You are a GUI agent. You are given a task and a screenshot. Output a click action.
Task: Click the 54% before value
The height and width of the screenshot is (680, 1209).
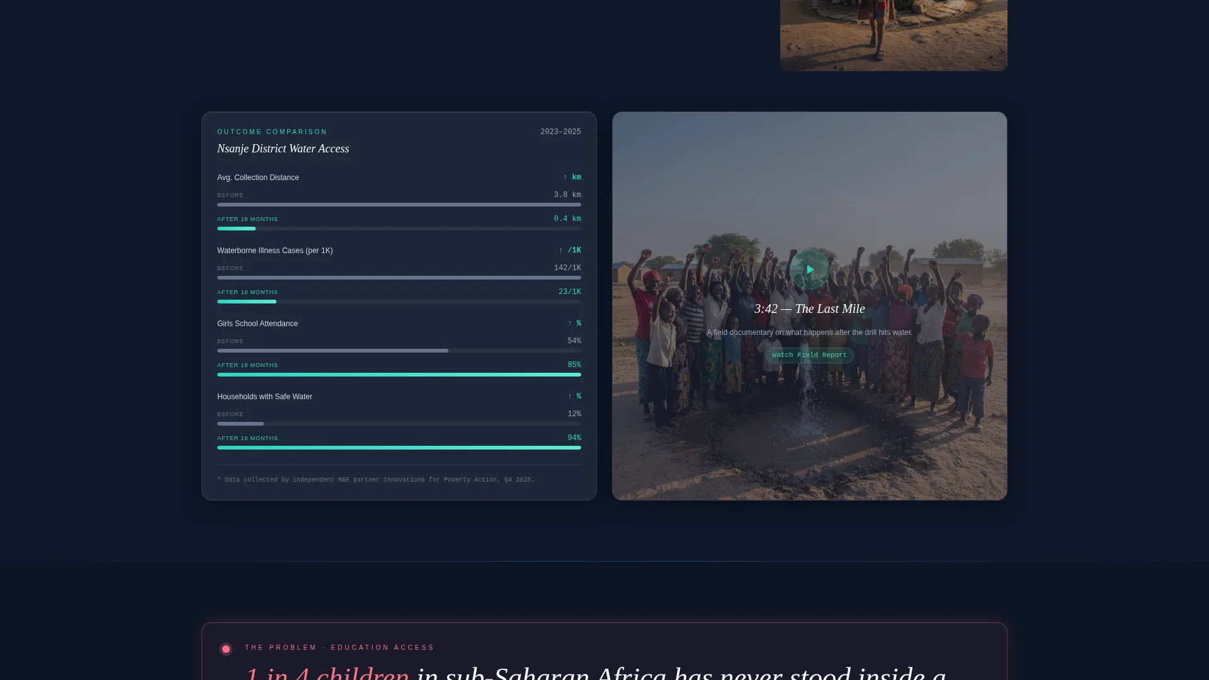(574, 341)
